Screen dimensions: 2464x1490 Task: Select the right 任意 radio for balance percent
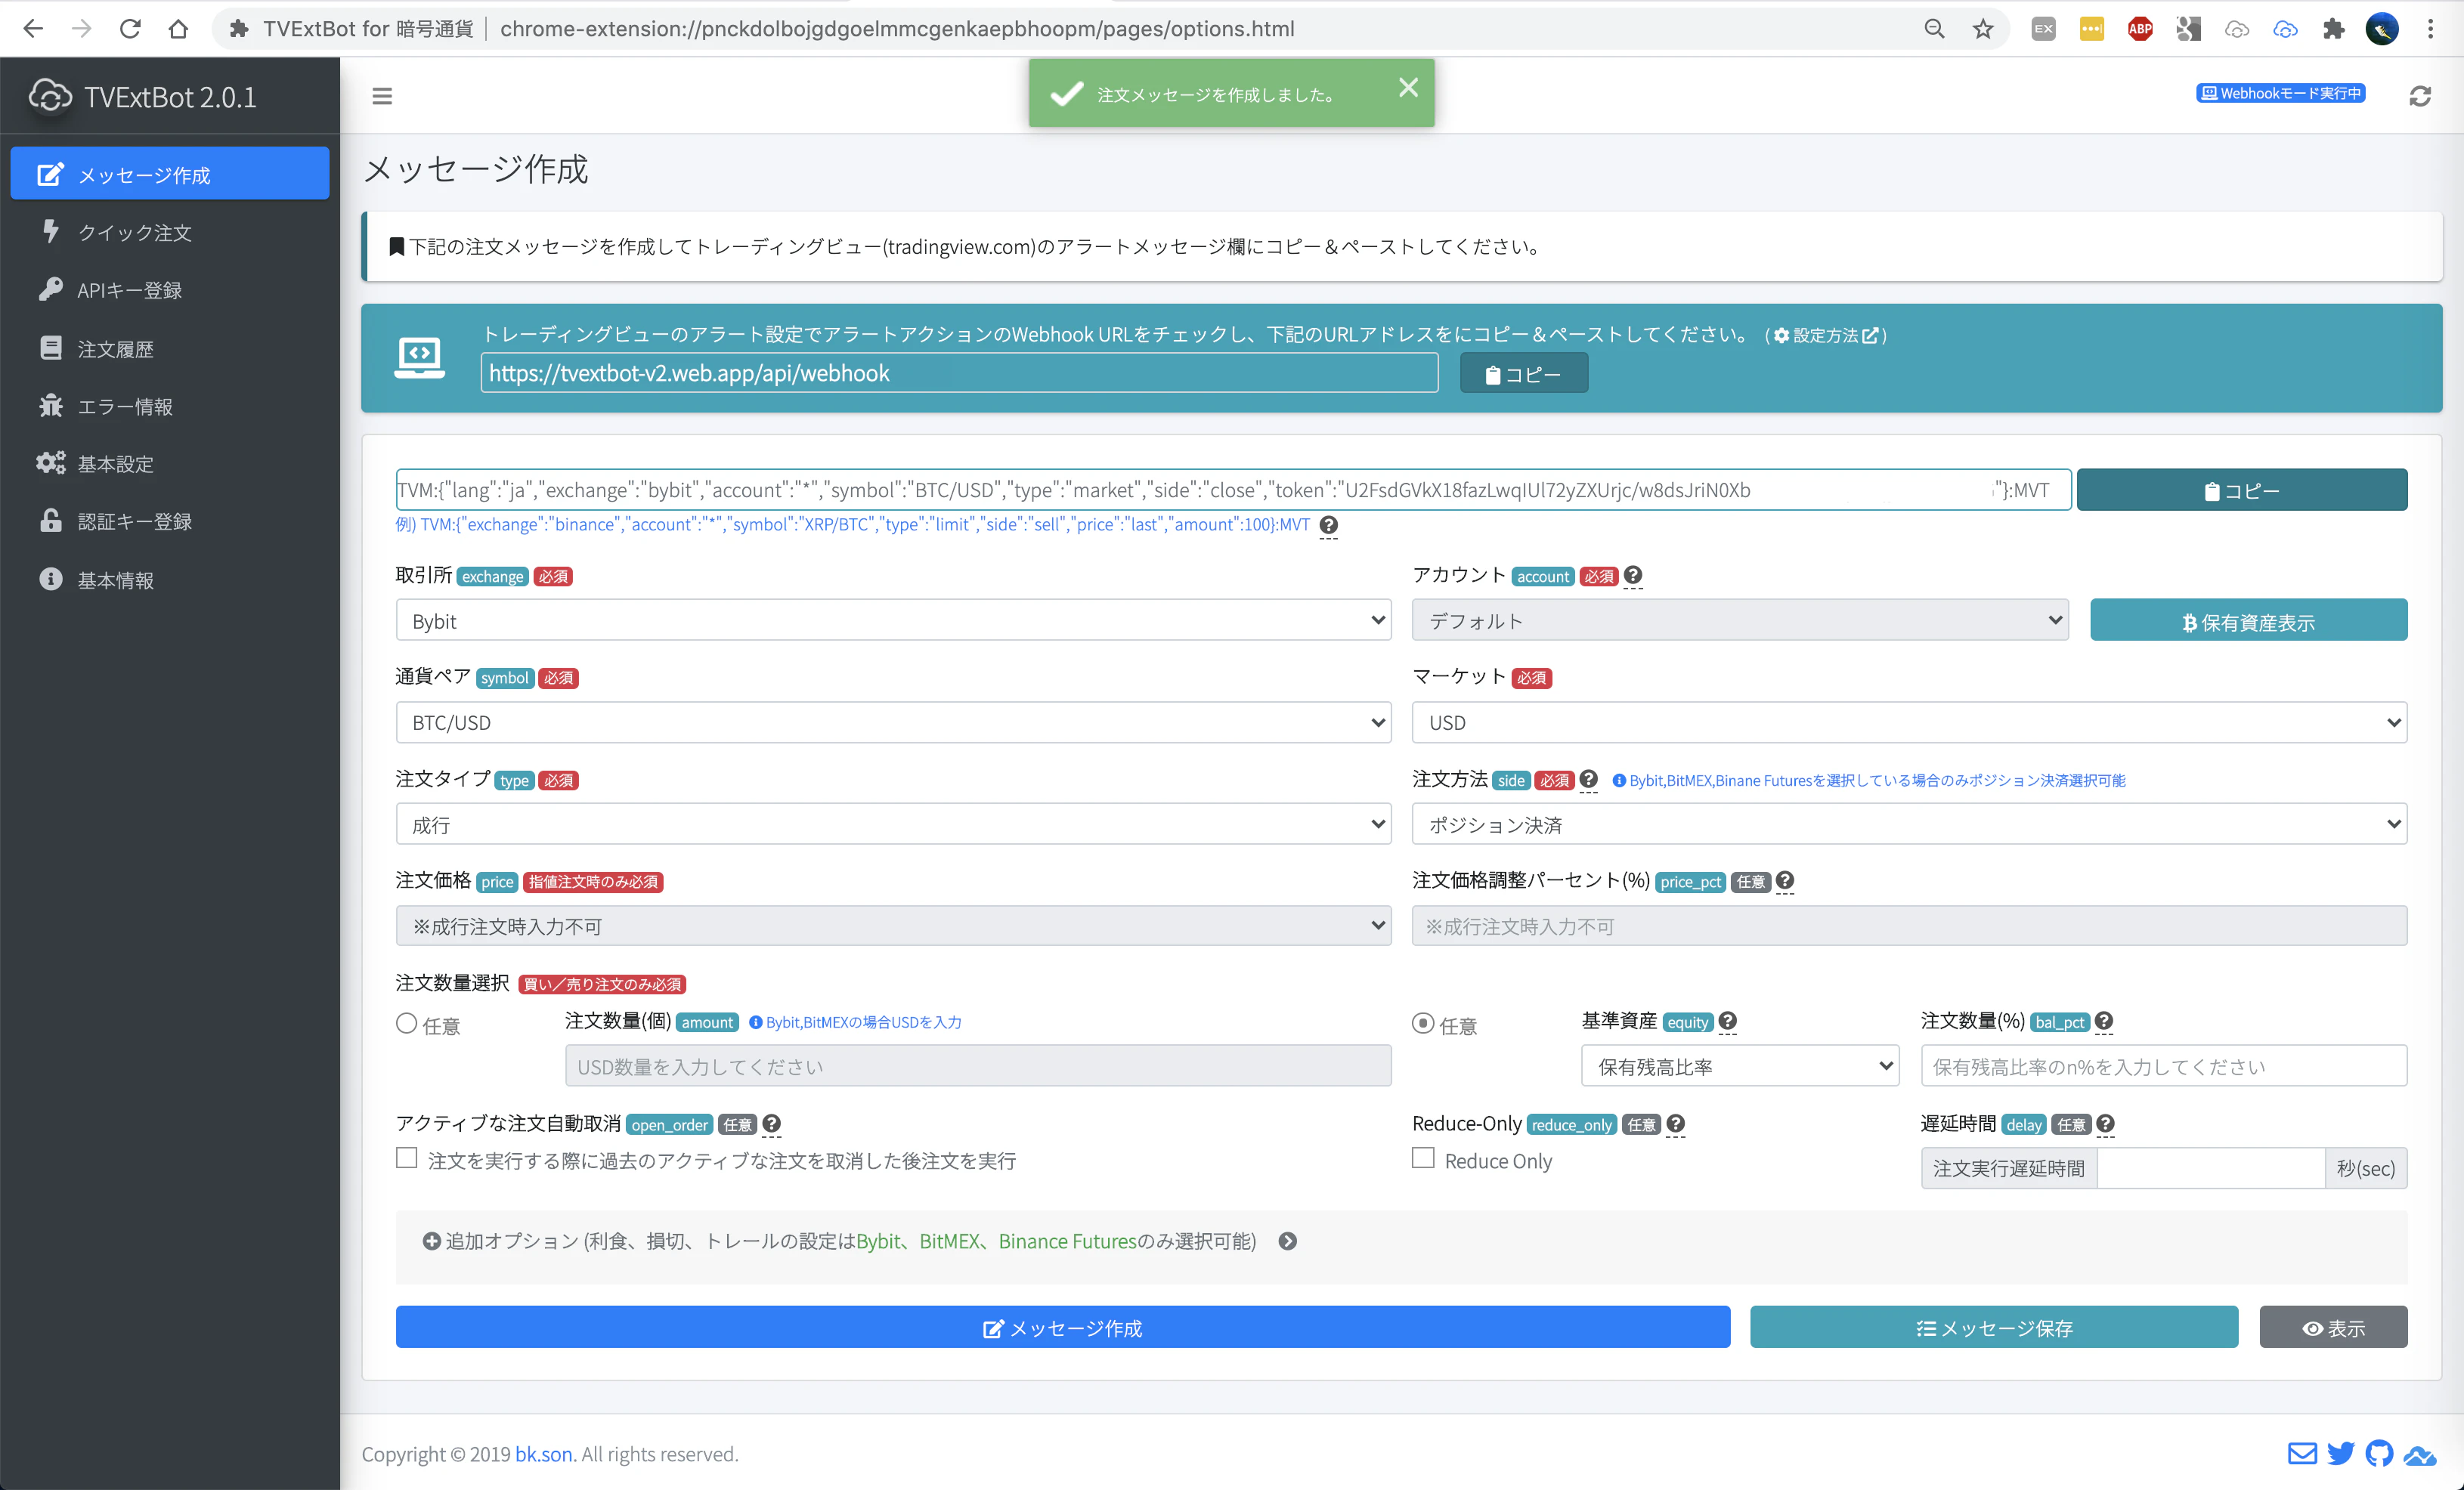coord(1423,1023)
